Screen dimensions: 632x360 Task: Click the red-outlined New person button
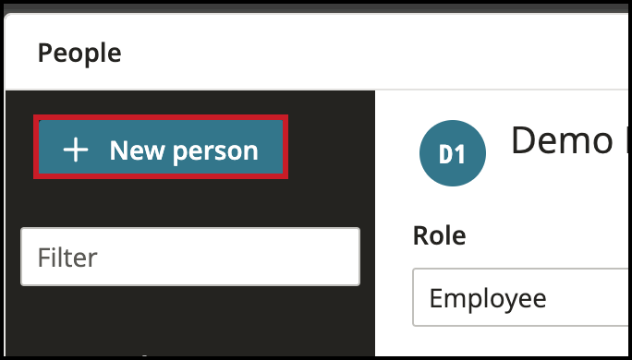(x=161, y=147)
